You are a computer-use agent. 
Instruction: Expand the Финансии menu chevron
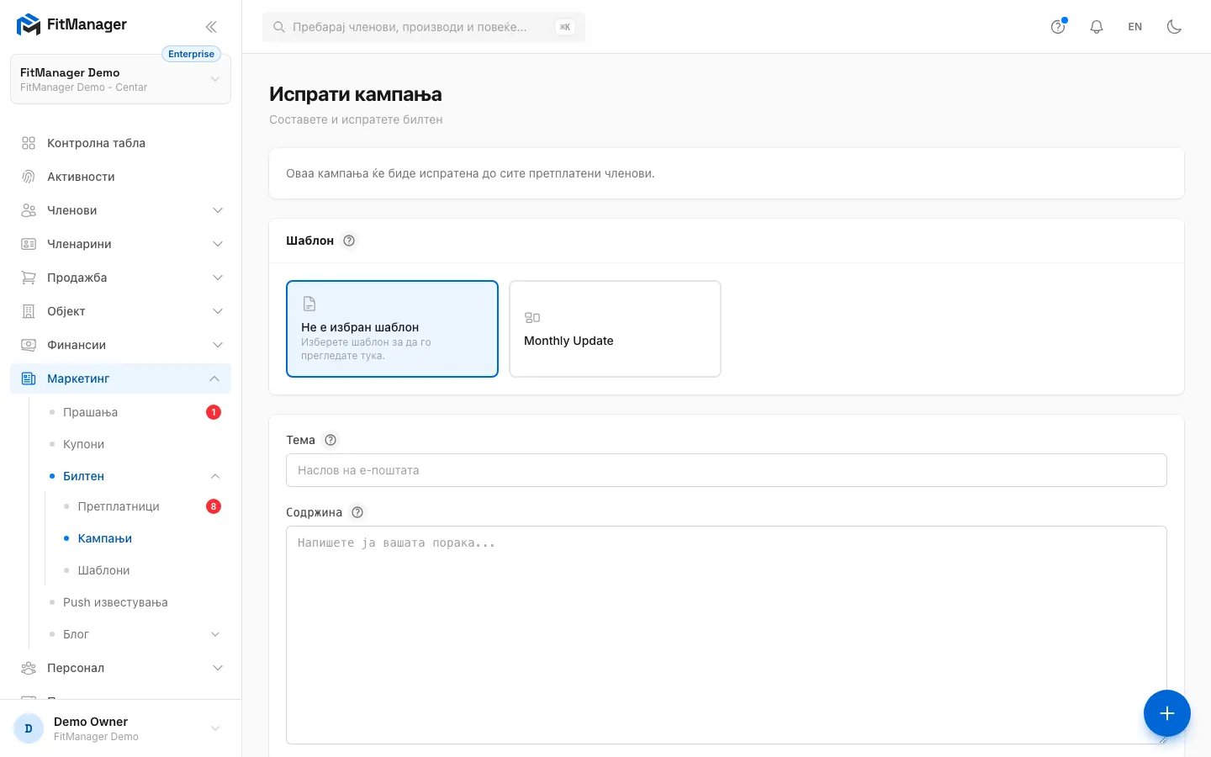[x=218, y=345]
